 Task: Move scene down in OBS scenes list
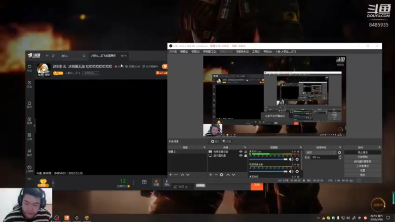coord(188,175)
